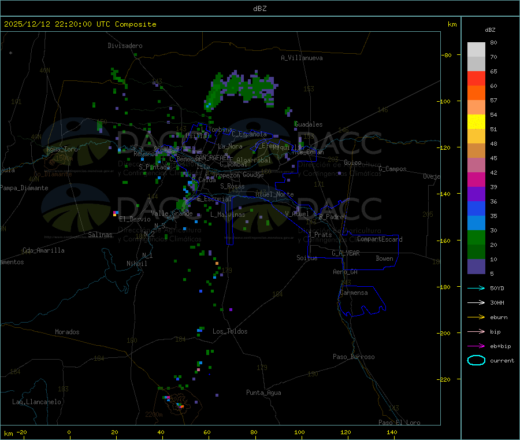Click the 'dBZ' heading above the color scale
Image resolution: width=520 pixels, height=440 pixels.
[x=490, y=30]
